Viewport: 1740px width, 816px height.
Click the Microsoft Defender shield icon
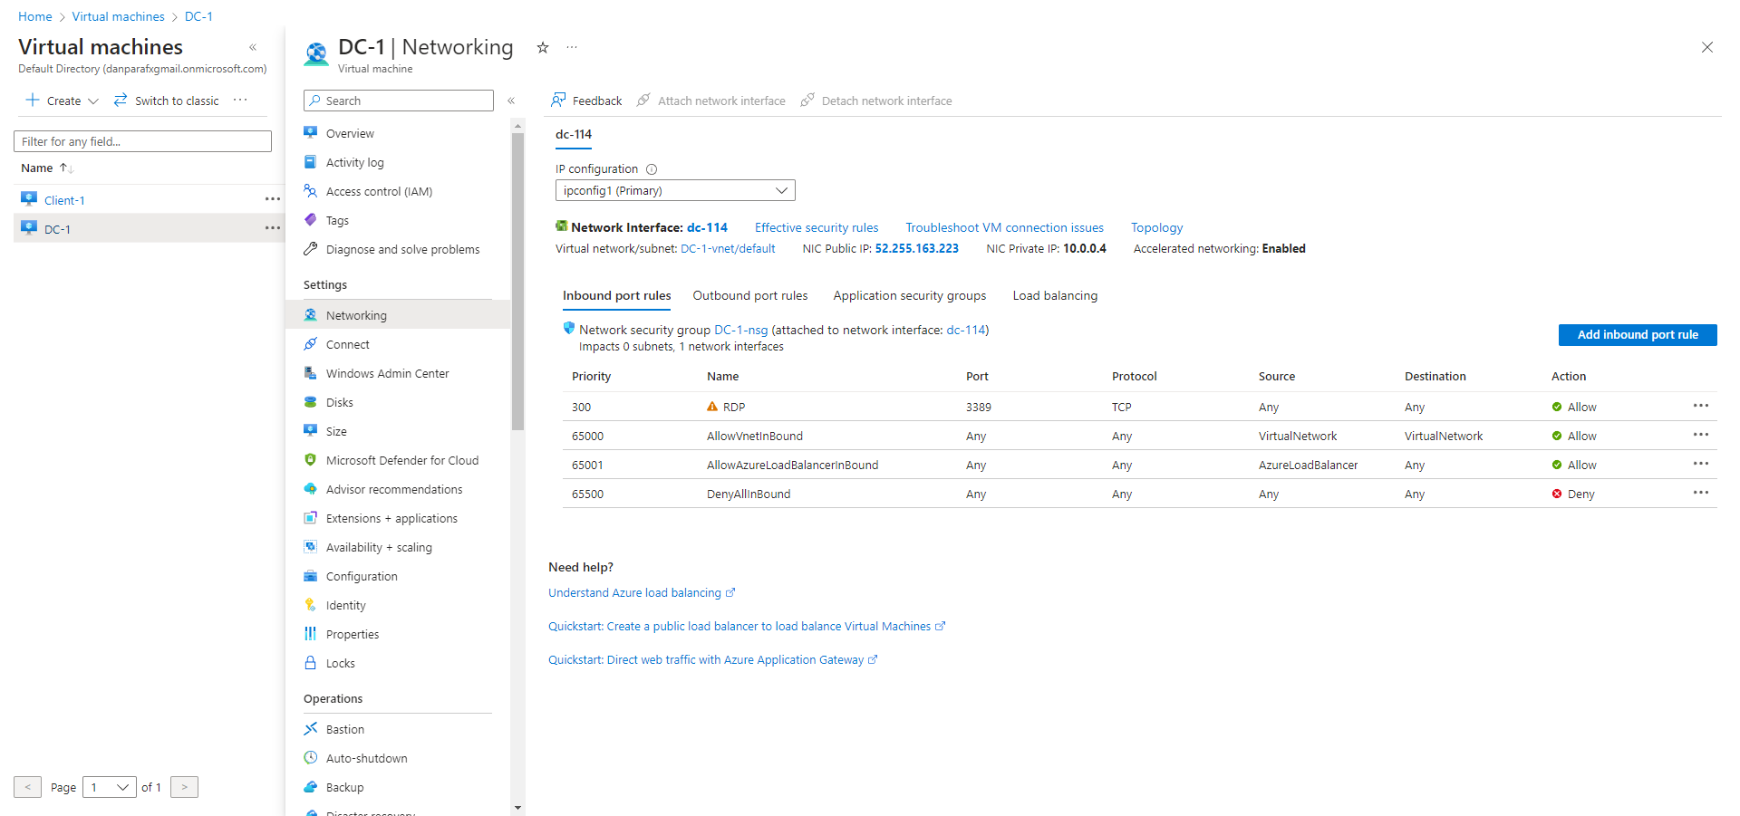point(311,459)
